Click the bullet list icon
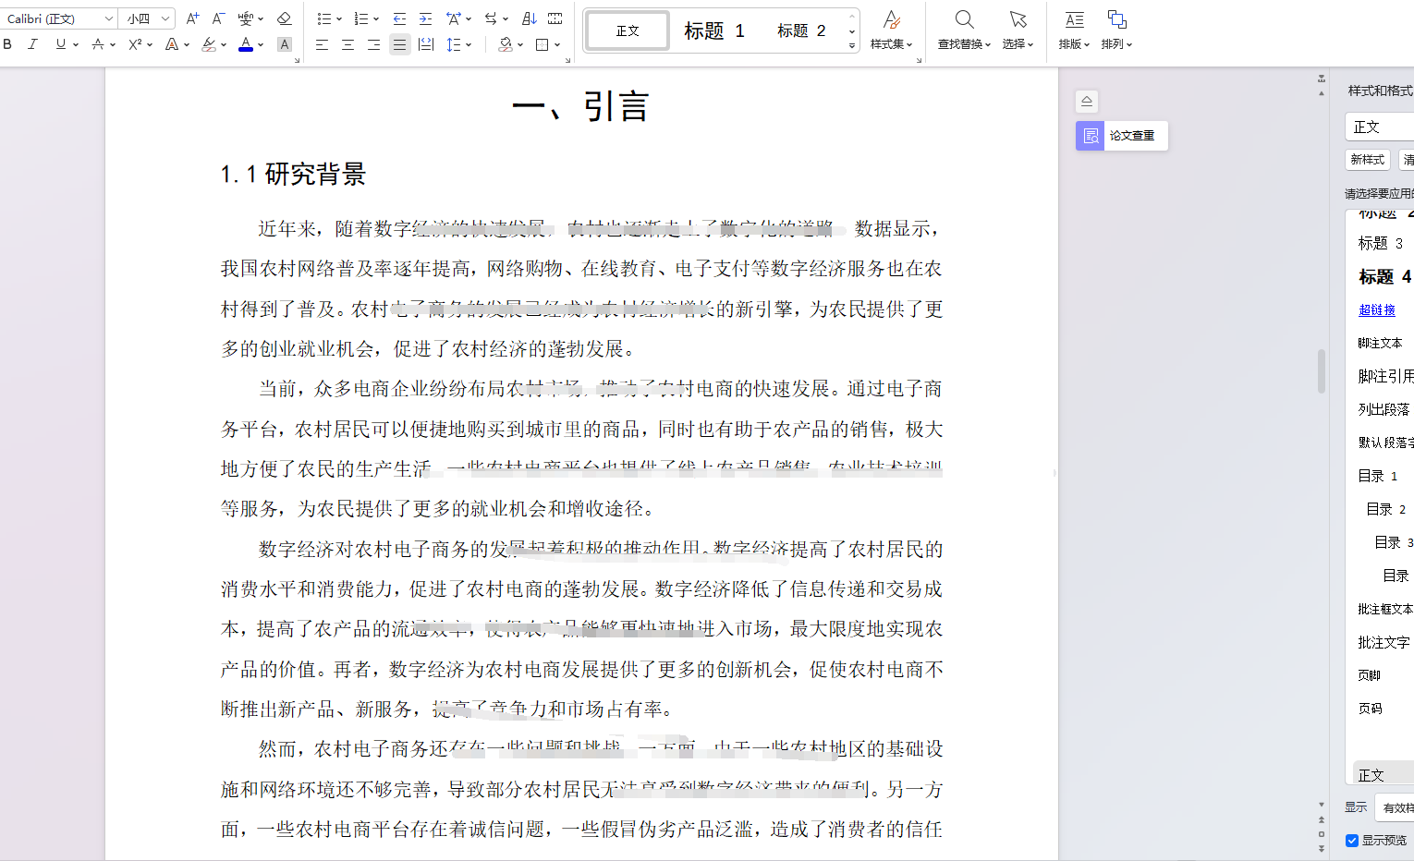 click(x=323, y=18)
